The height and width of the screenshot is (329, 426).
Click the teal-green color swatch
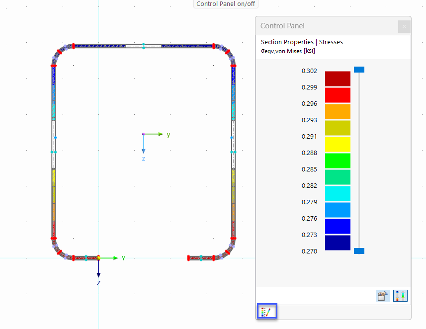[338, 177]
